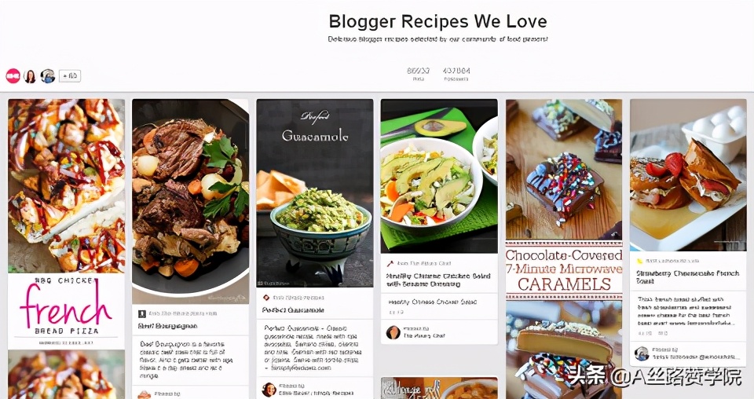Open pinner avatar under French Toast pin
The width and height of the screenshot is (754, 399).
642,353
